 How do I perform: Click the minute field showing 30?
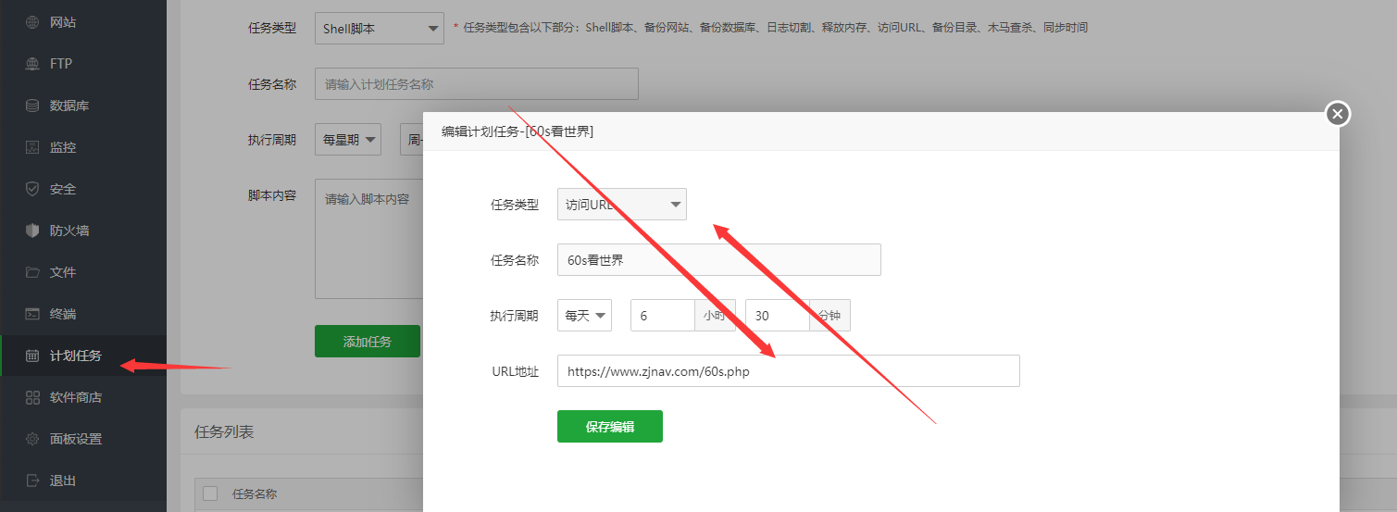(778, 316)
